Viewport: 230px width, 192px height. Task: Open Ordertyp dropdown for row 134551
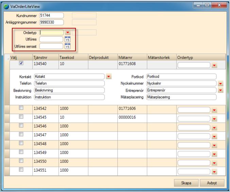(214, 172)
